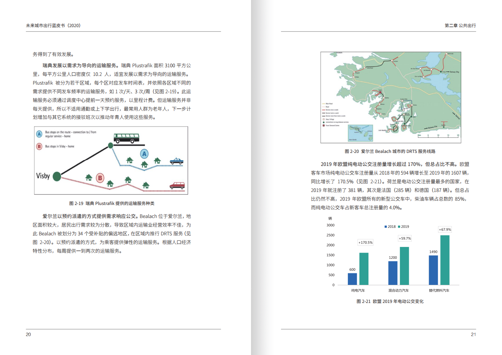Click the 未来城市出行蓝皮书 (2020) page header
502x355 pixels.
tap(53, 26)
